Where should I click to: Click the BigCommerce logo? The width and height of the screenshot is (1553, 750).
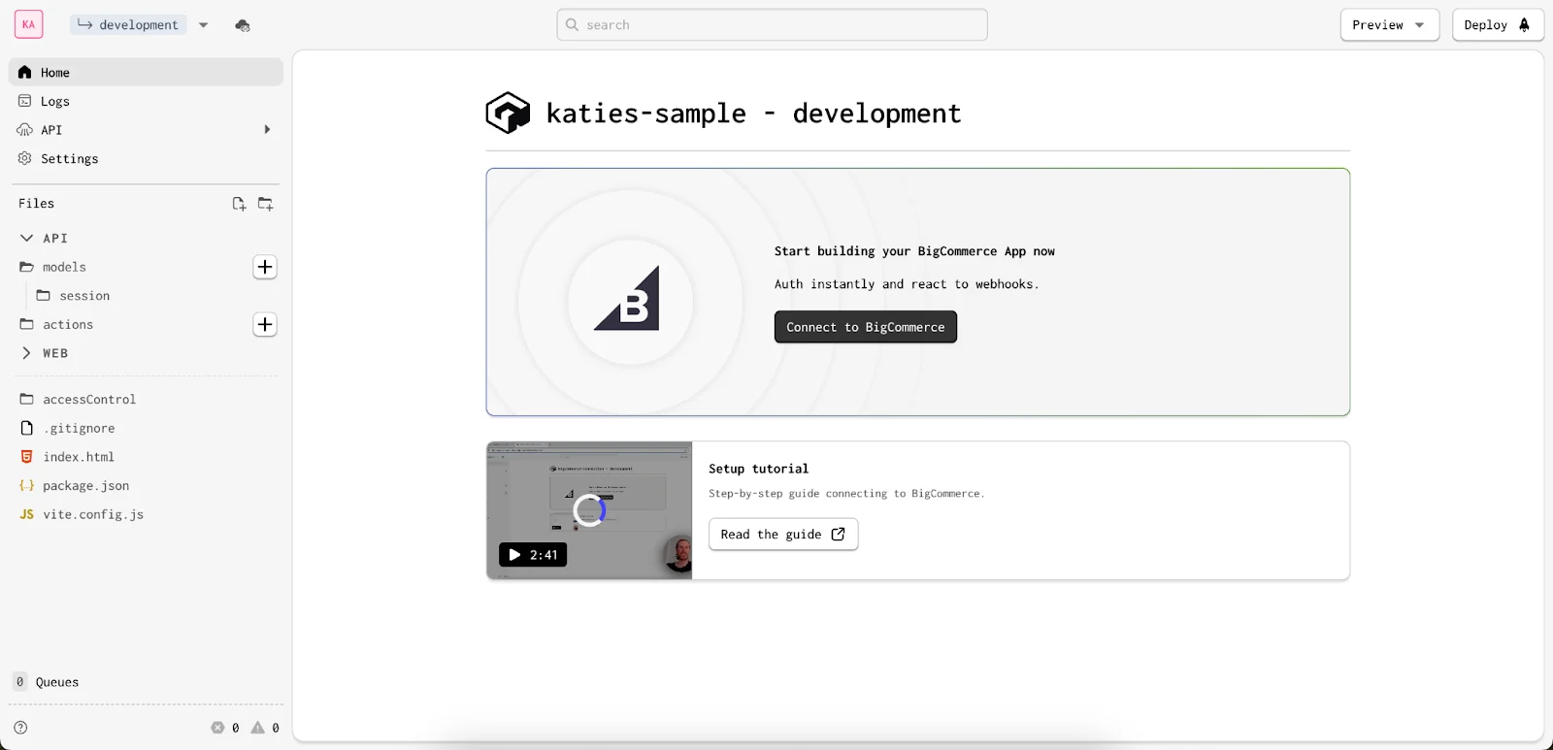tap(629, 299)
